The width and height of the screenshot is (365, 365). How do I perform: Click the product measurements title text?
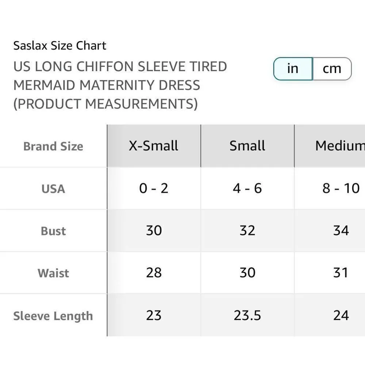pyautogui.click(x=120, y=85)
